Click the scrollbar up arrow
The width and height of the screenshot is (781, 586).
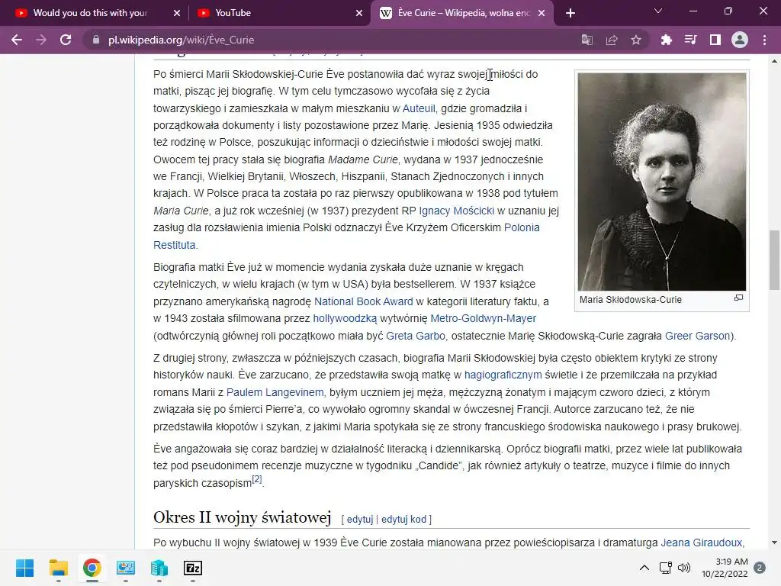774,61
